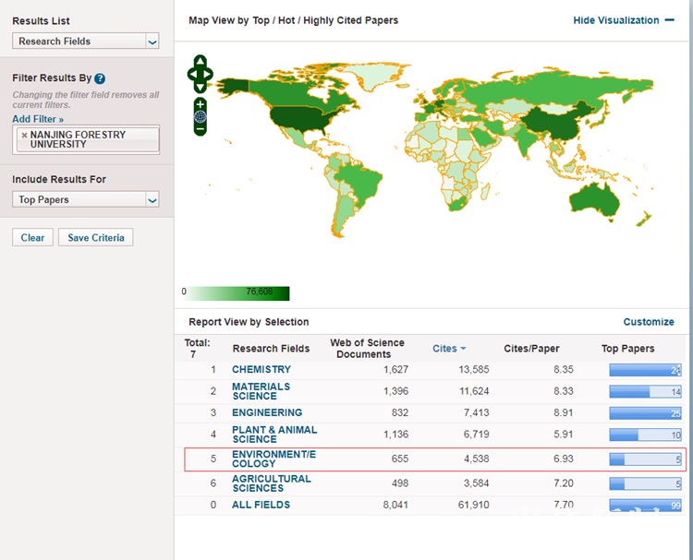Pan the map up with the arrow
693x560 pixels.
(201, 62)
